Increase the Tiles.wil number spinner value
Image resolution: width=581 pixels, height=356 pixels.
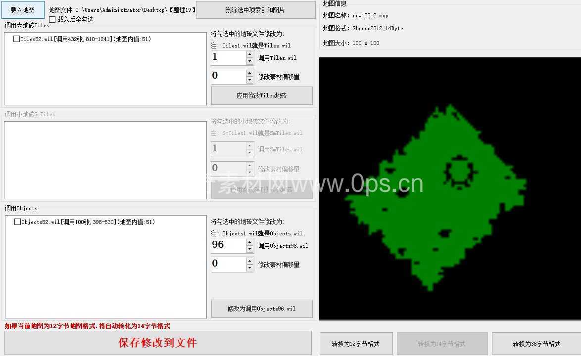pyautogui.click(x=250, y=54)
